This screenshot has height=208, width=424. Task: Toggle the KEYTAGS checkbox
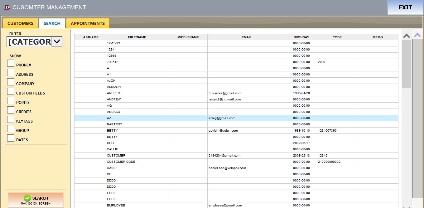tap(11, 119)
